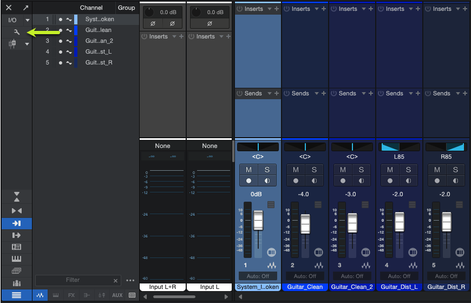
Task: Filter channels by FX
Action: coord(71,295)
